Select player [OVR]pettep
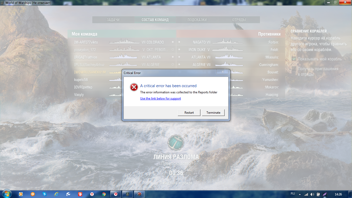 (83, 87)
